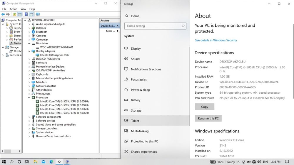294x165 pixels.
Task: Expand Services node in left tree
Action: coord(3,55)
